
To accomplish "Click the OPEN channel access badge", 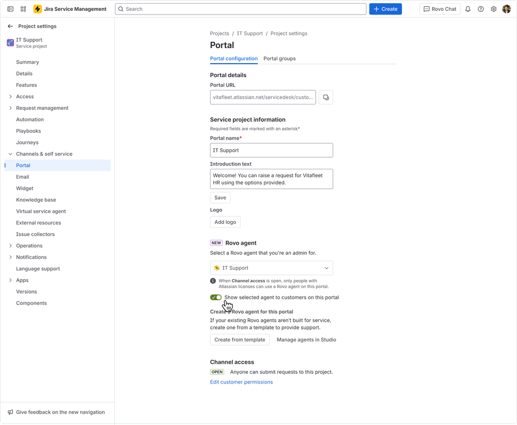I will pyautogui.click(x=217, y=372).
